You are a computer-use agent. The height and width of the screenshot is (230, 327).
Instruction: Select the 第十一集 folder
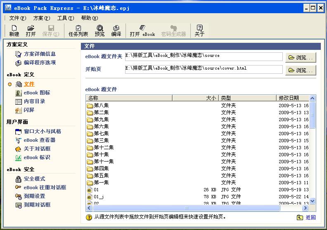click(100, 162)
